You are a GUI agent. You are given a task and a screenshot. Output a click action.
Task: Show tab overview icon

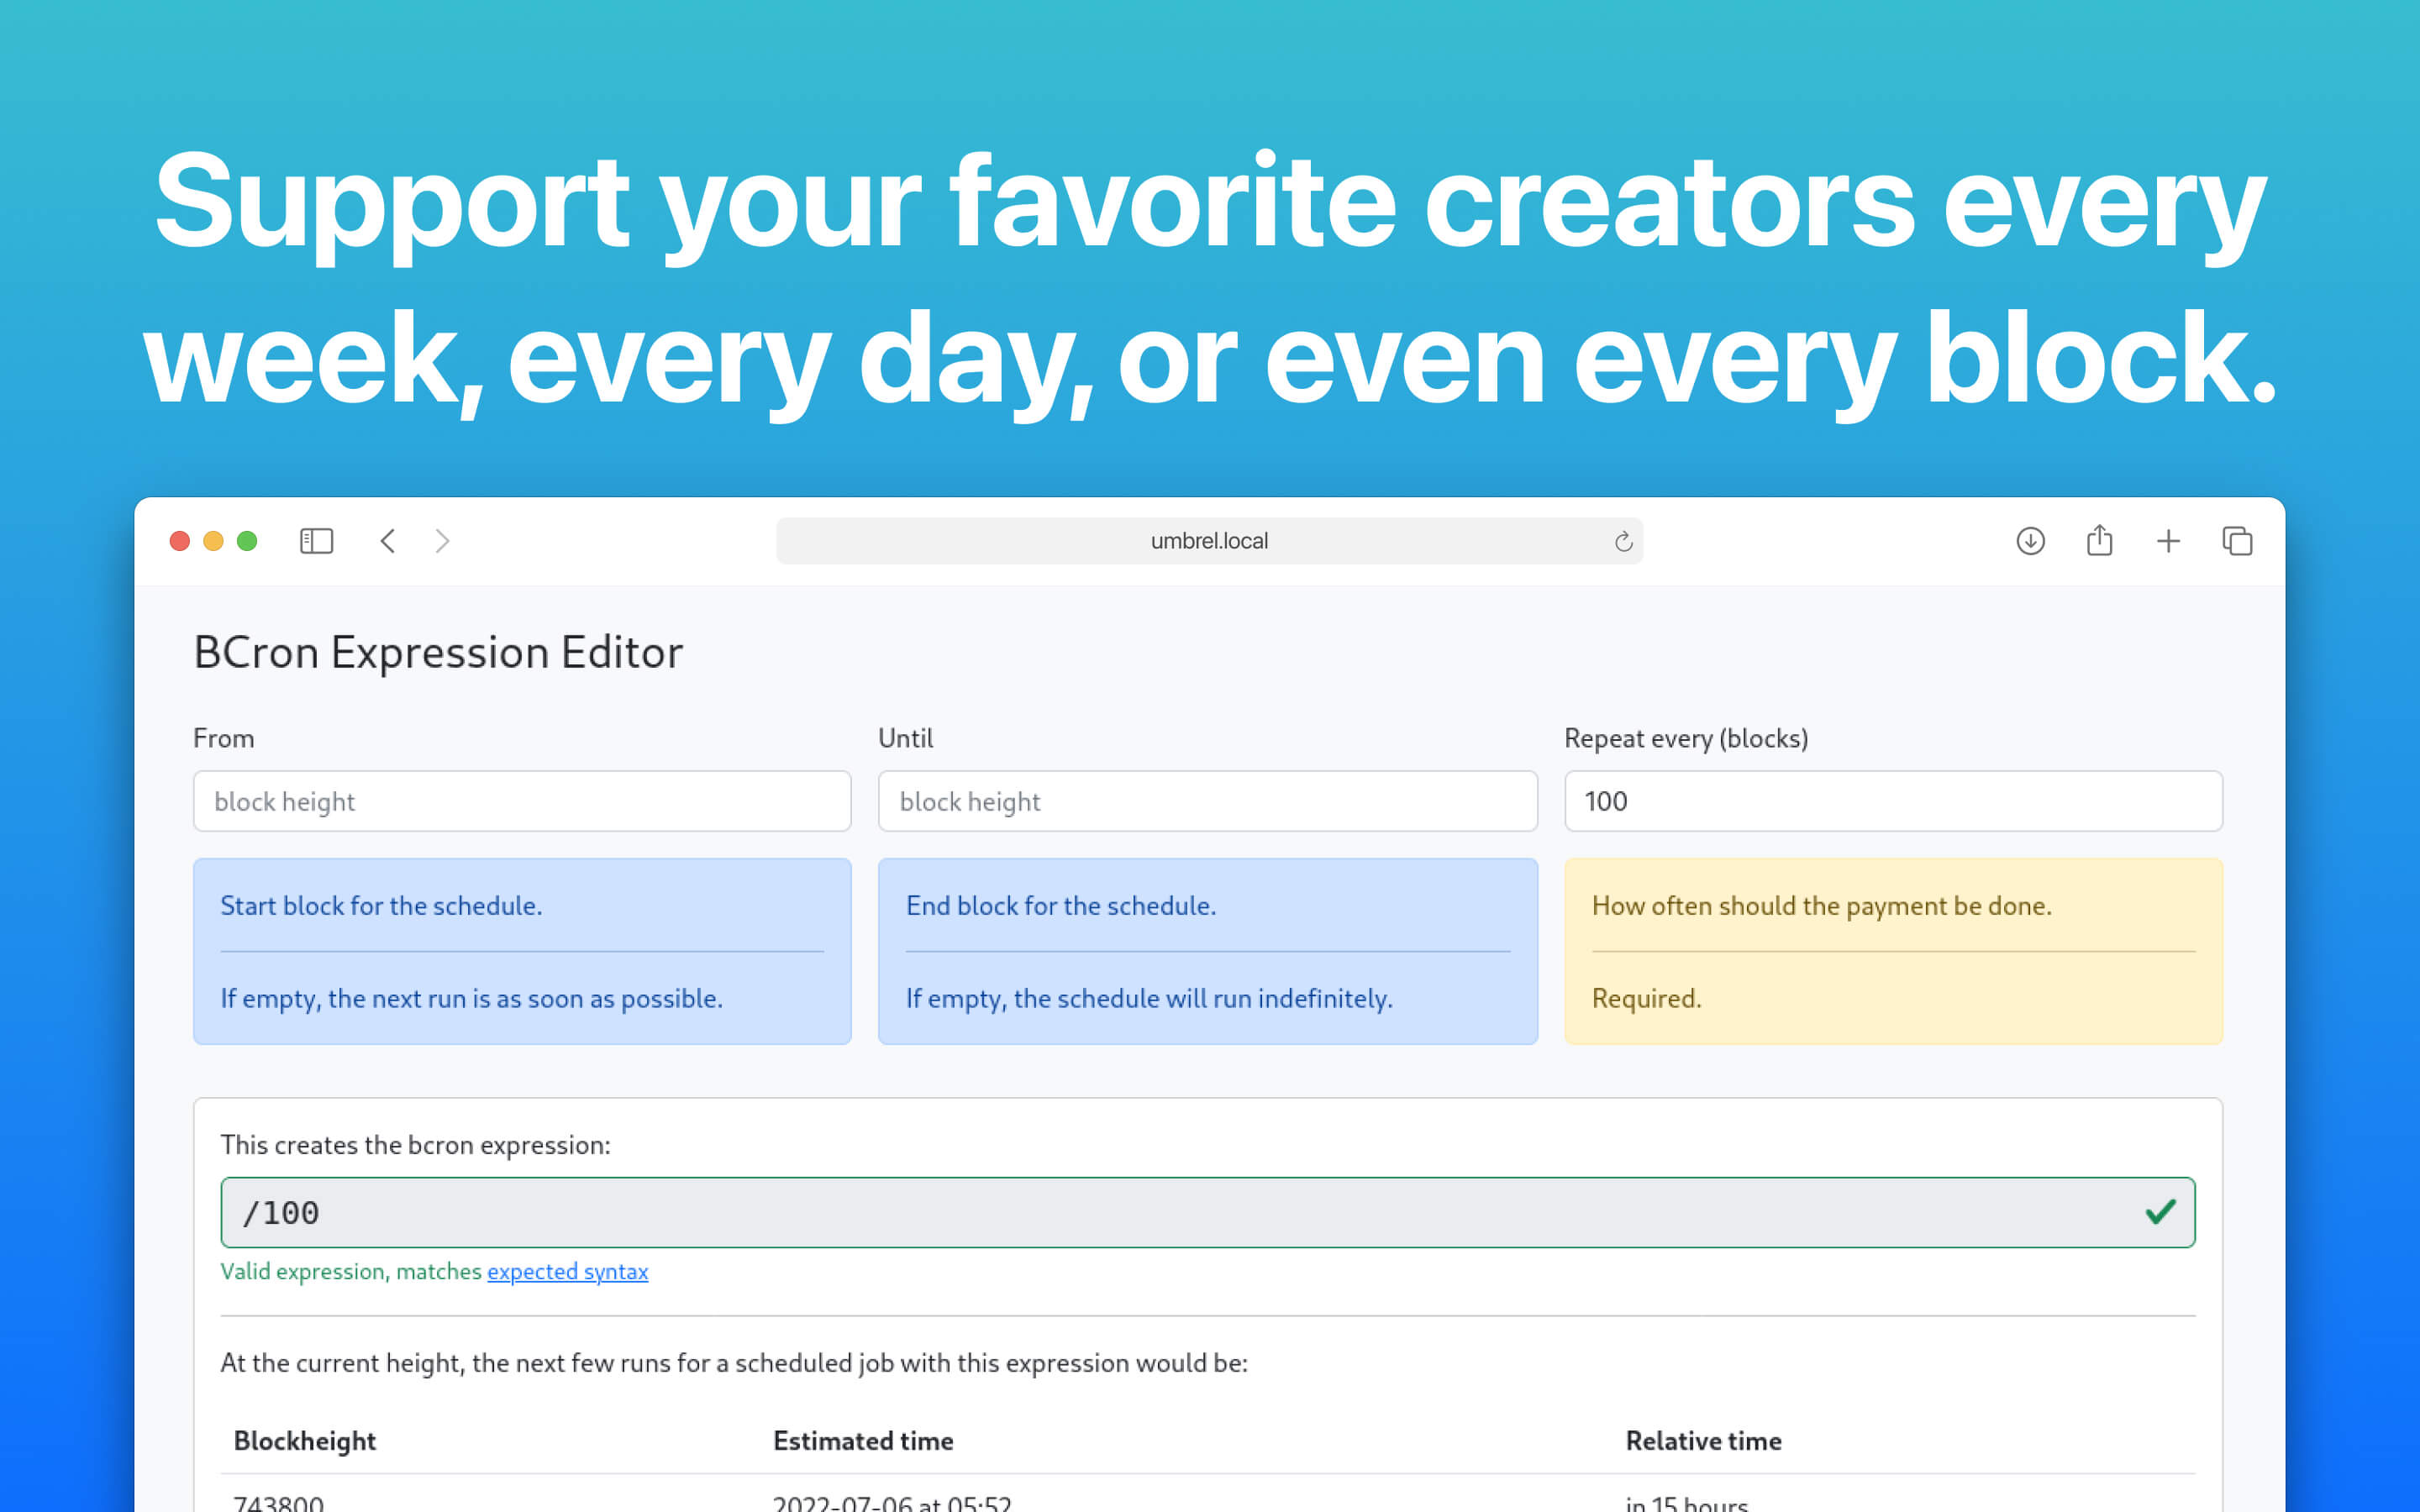[2237, 541]
